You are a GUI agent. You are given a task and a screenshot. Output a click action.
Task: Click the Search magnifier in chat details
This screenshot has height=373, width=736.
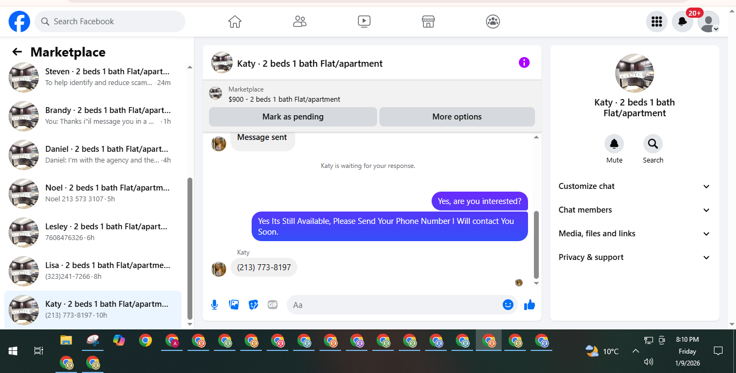(x=653, y=144)
